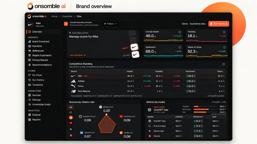Filter sources by Gemini star icon

click(x=71, y=129)
